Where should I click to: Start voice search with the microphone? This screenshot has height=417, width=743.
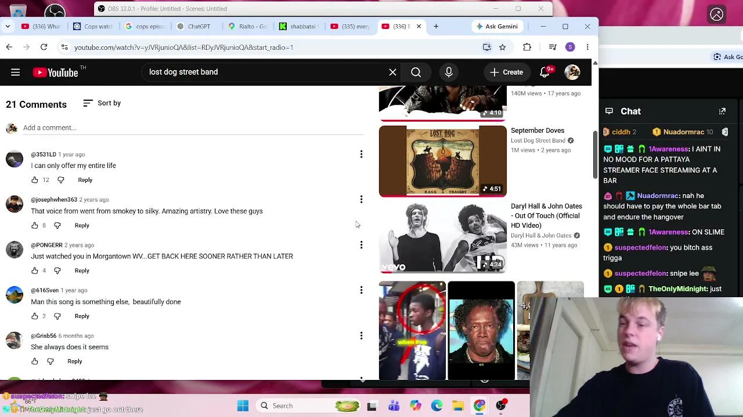449,72
